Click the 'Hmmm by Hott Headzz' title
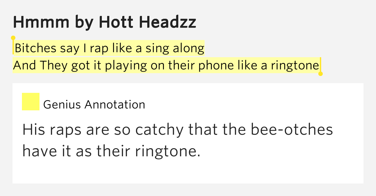Screen dimensions: 376x196 [105, 22]
